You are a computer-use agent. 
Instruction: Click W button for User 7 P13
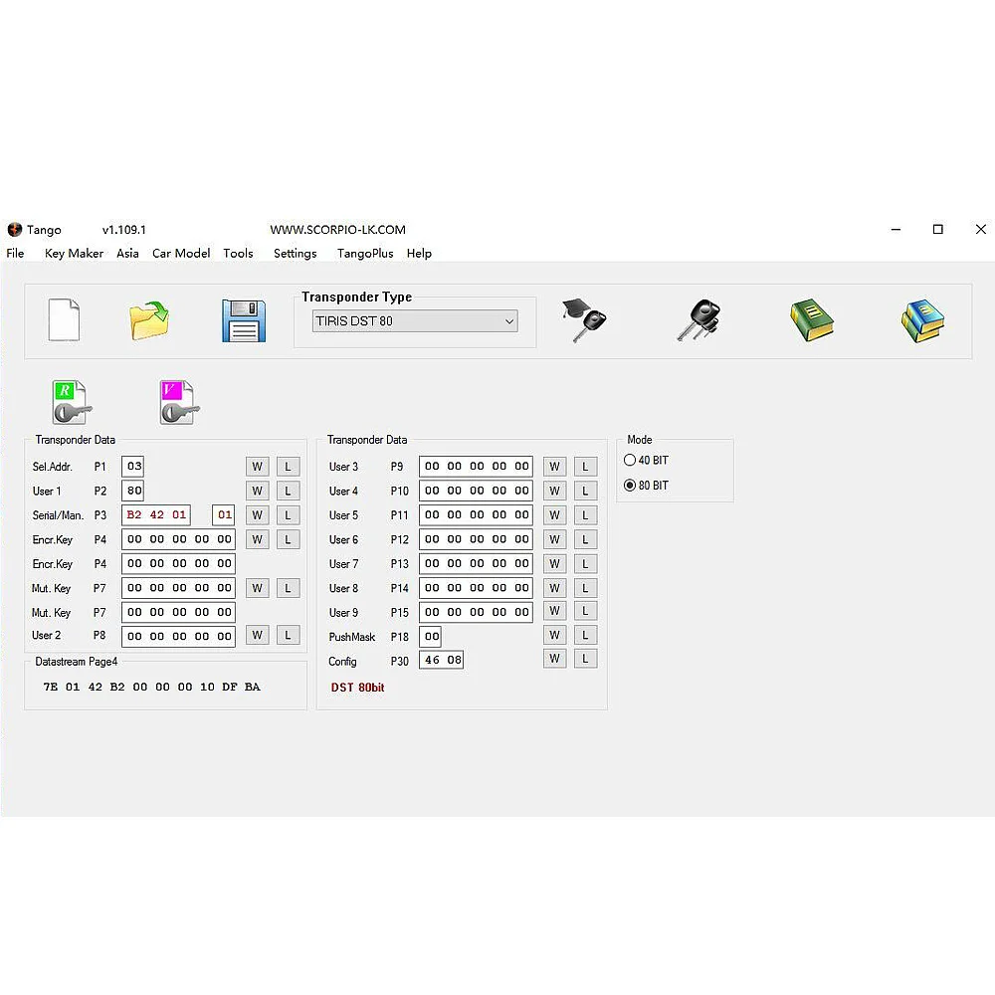point(554,563)
